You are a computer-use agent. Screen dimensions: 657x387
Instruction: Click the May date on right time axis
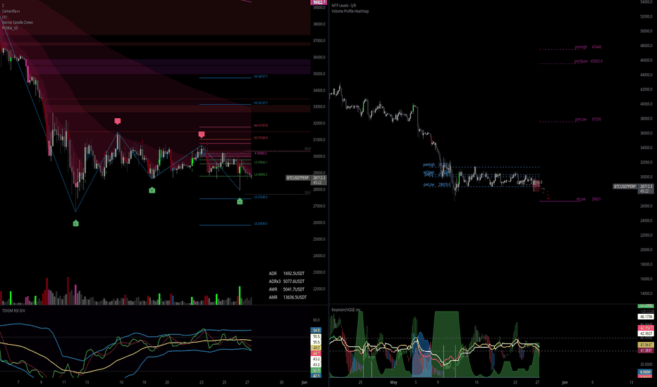coord(393,382)
